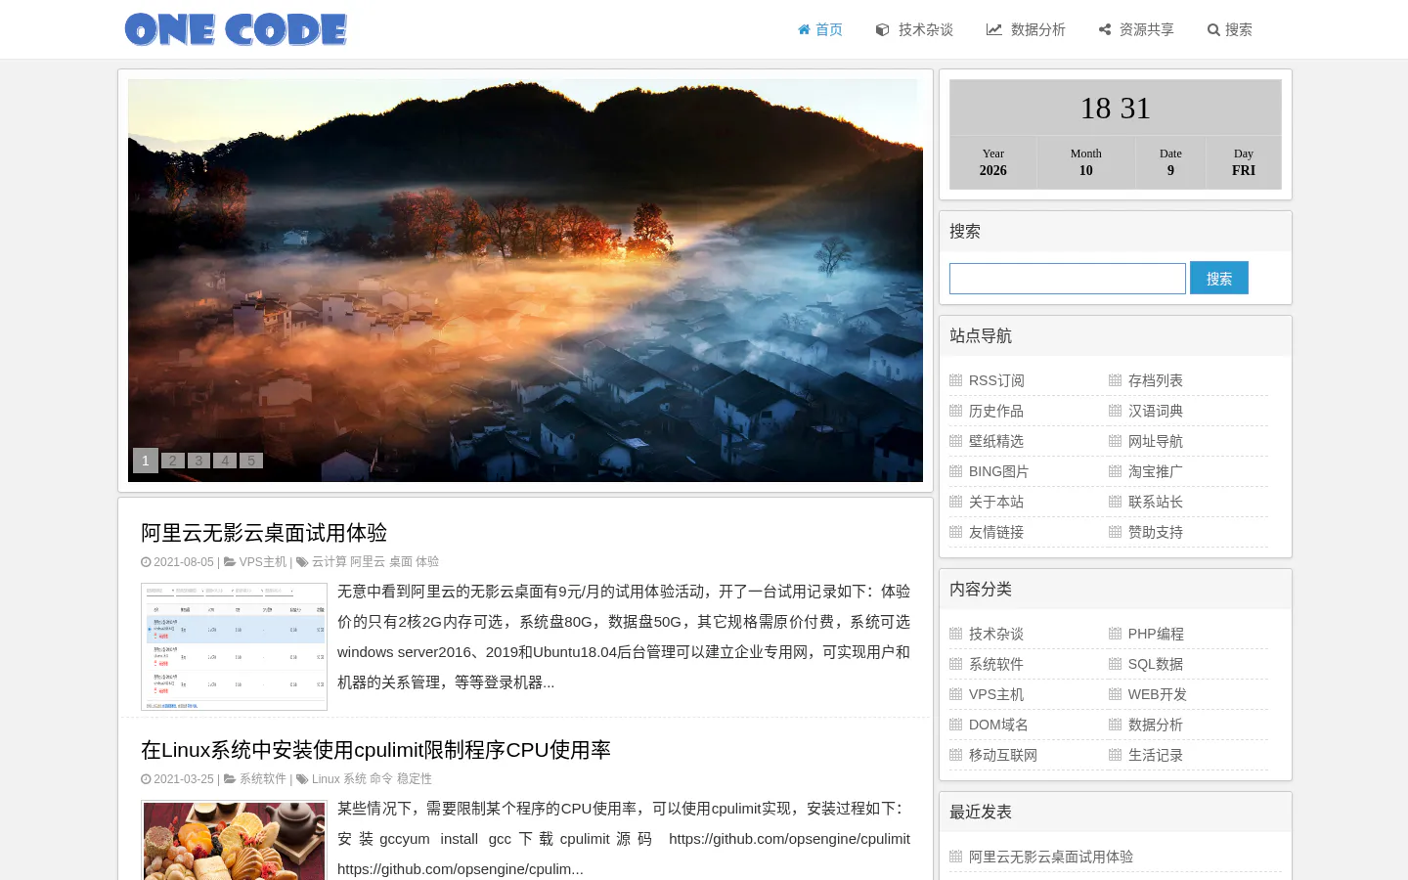
Task: Open the 技术杂谈 navigation menu
Action: click(914, 29)
